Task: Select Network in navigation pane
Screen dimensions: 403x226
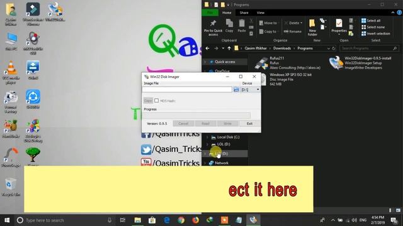Action: click(222, 163)
